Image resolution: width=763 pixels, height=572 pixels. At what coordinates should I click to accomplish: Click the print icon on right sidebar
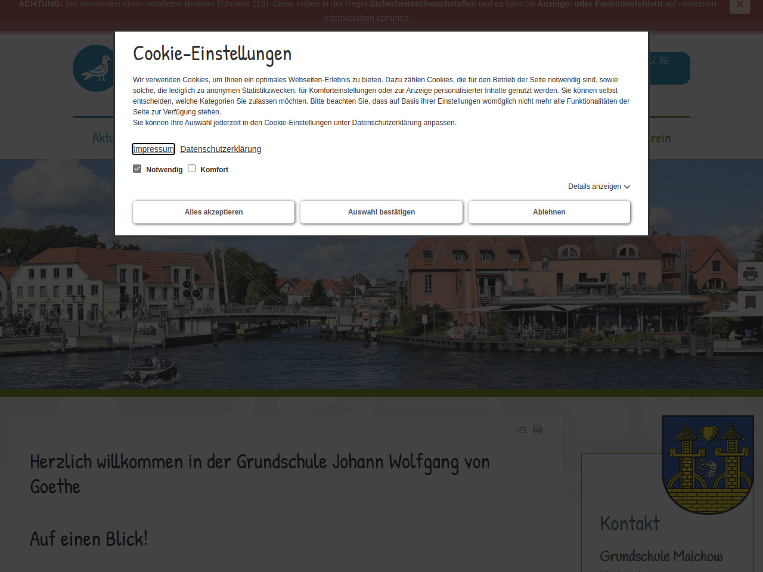[x=750, y=274]
